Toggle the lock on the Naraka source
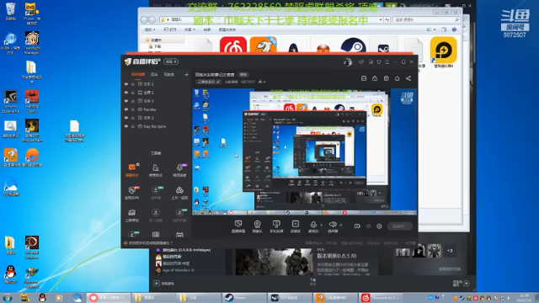 pos(133,109)
